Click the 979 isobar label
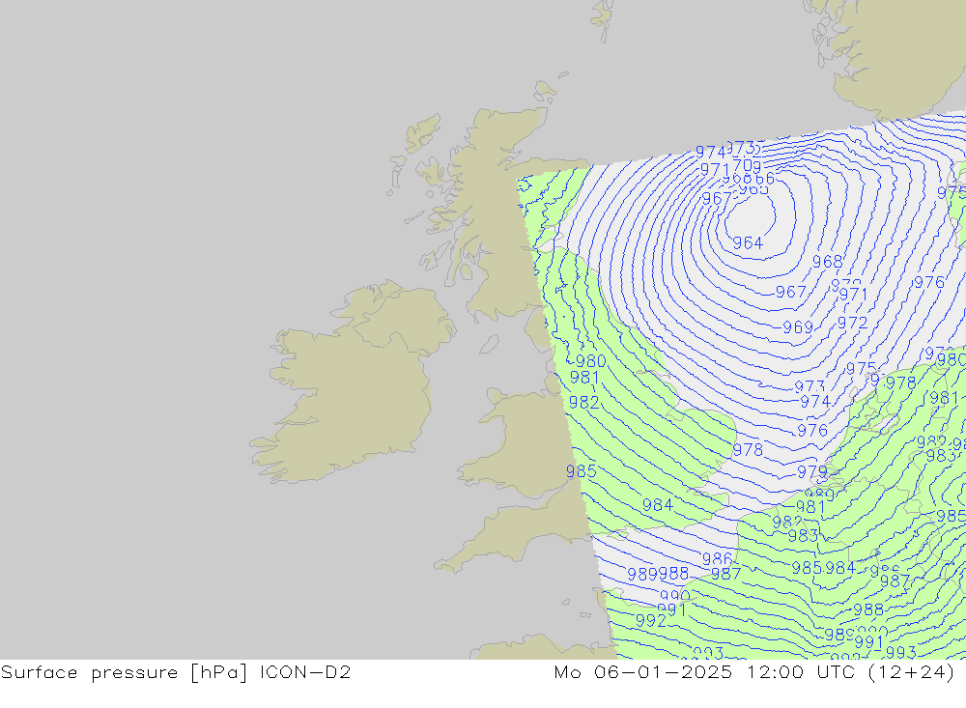The width and height of the screenshot is (966, 708). pos(812,472)
